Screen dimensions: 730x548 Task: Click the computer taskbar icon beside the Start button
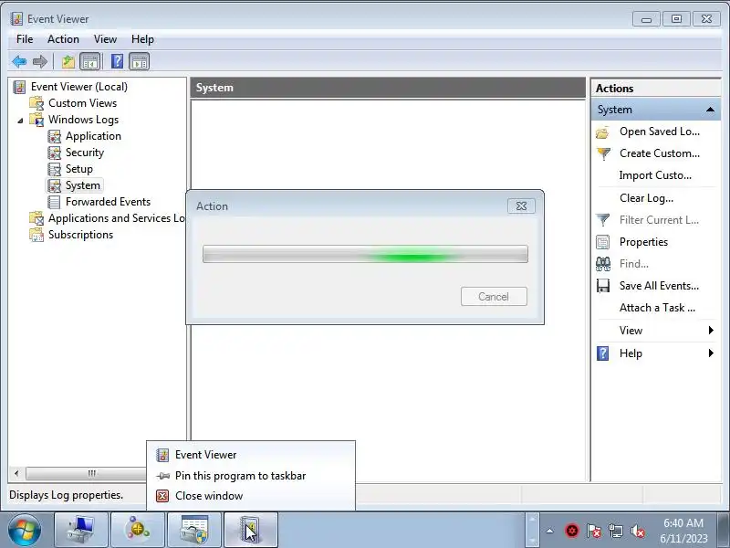81,530
